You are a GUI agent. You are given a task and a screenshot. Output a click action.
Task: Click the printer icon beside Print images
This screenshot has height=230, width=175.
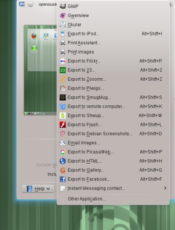[63, 52]
